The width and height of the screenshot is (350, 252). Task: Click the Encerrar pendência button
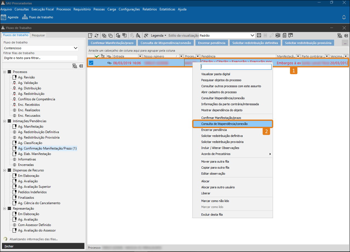(212, 43)
